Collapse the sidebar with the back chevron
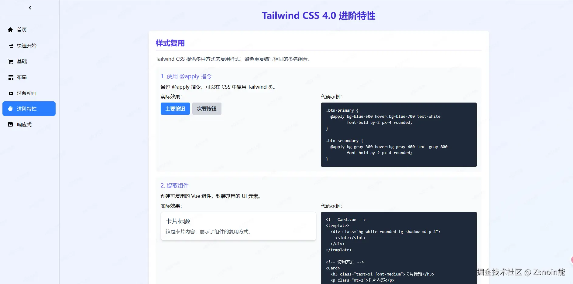 (x=30, y=8)
